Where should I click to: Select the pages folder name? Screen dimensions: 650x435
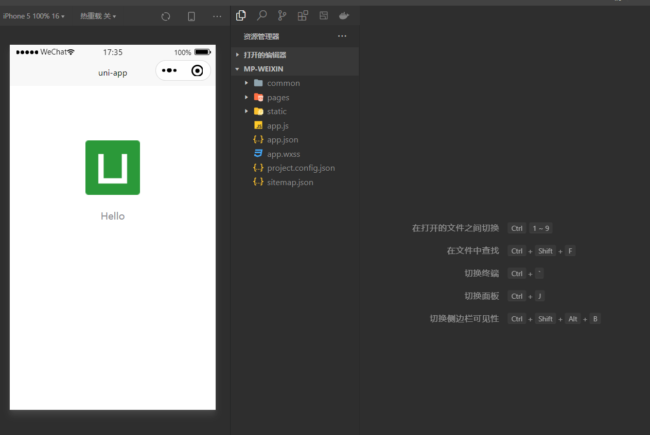(278, 97)
